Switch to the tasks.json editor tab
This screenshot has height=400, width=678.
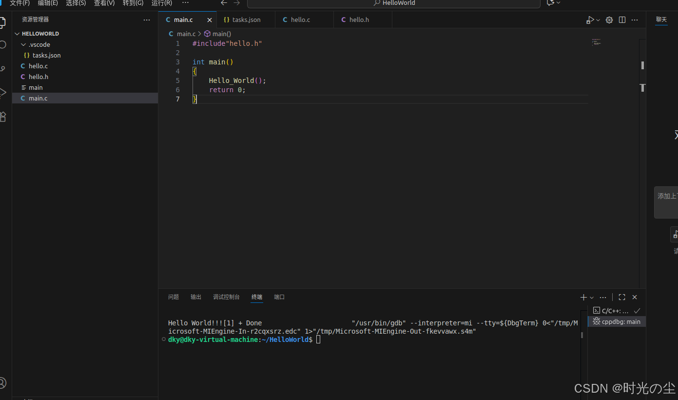tap(242, 20)
